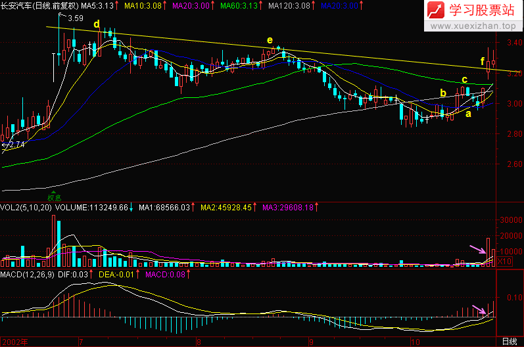Open the 日线 period selector at bottom right
Viewport: 524px width, 347px height.
(x=508, y=342)
